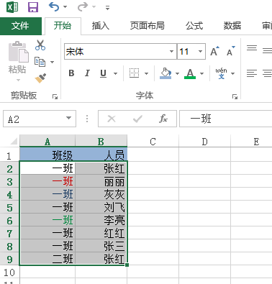
Task: Open the undo history dropdown arrow
Action: tap(65, 7)
